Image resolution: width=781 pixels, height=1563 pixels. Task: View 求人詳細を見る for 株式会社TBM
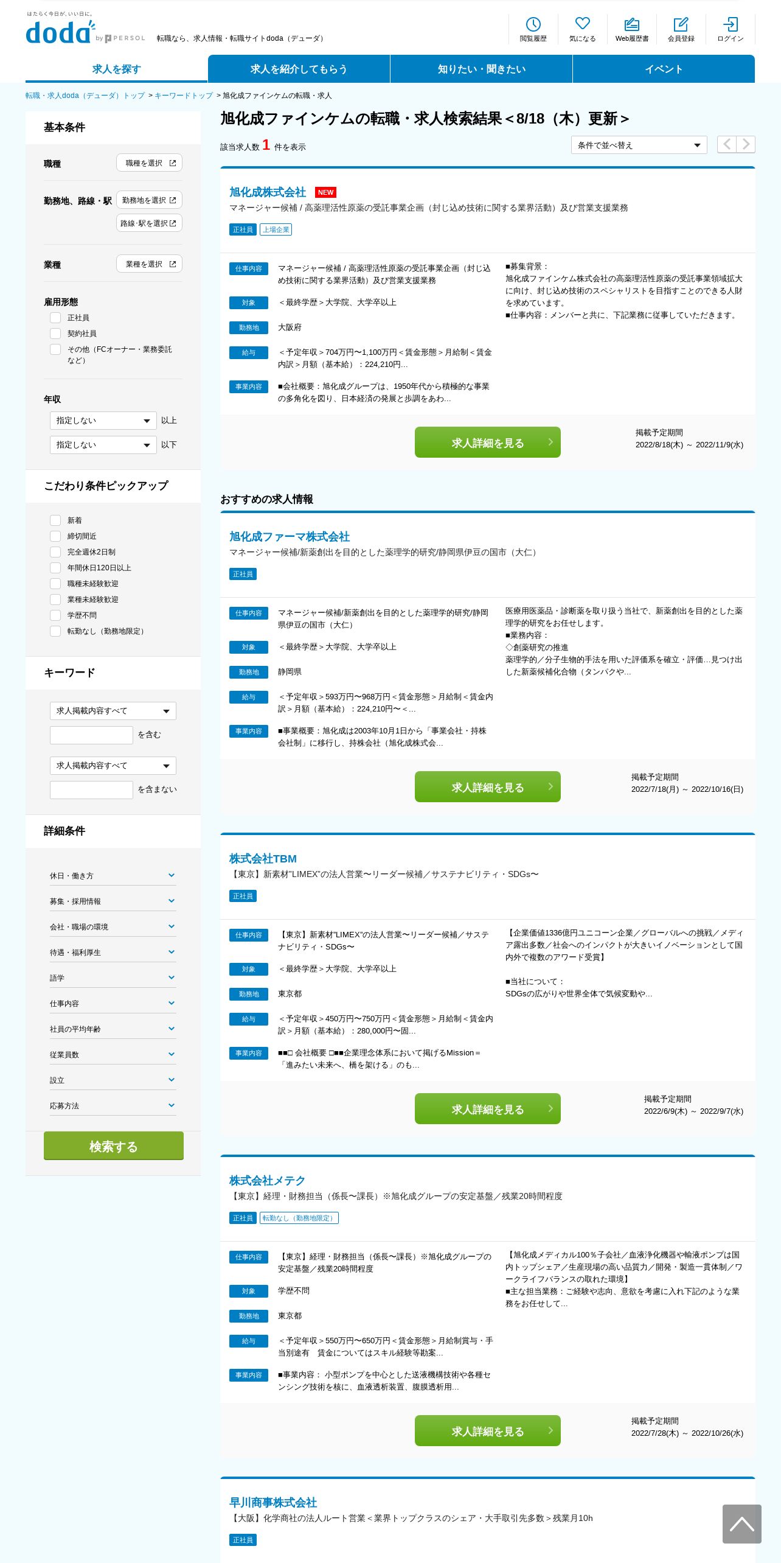pyautogui.click(x=487, y=1109)
